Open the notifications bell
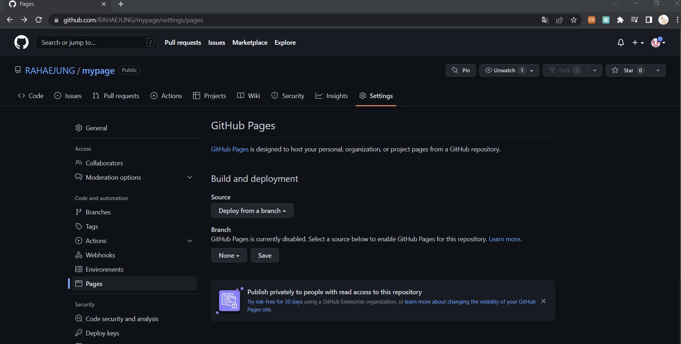 pos(621,43)
